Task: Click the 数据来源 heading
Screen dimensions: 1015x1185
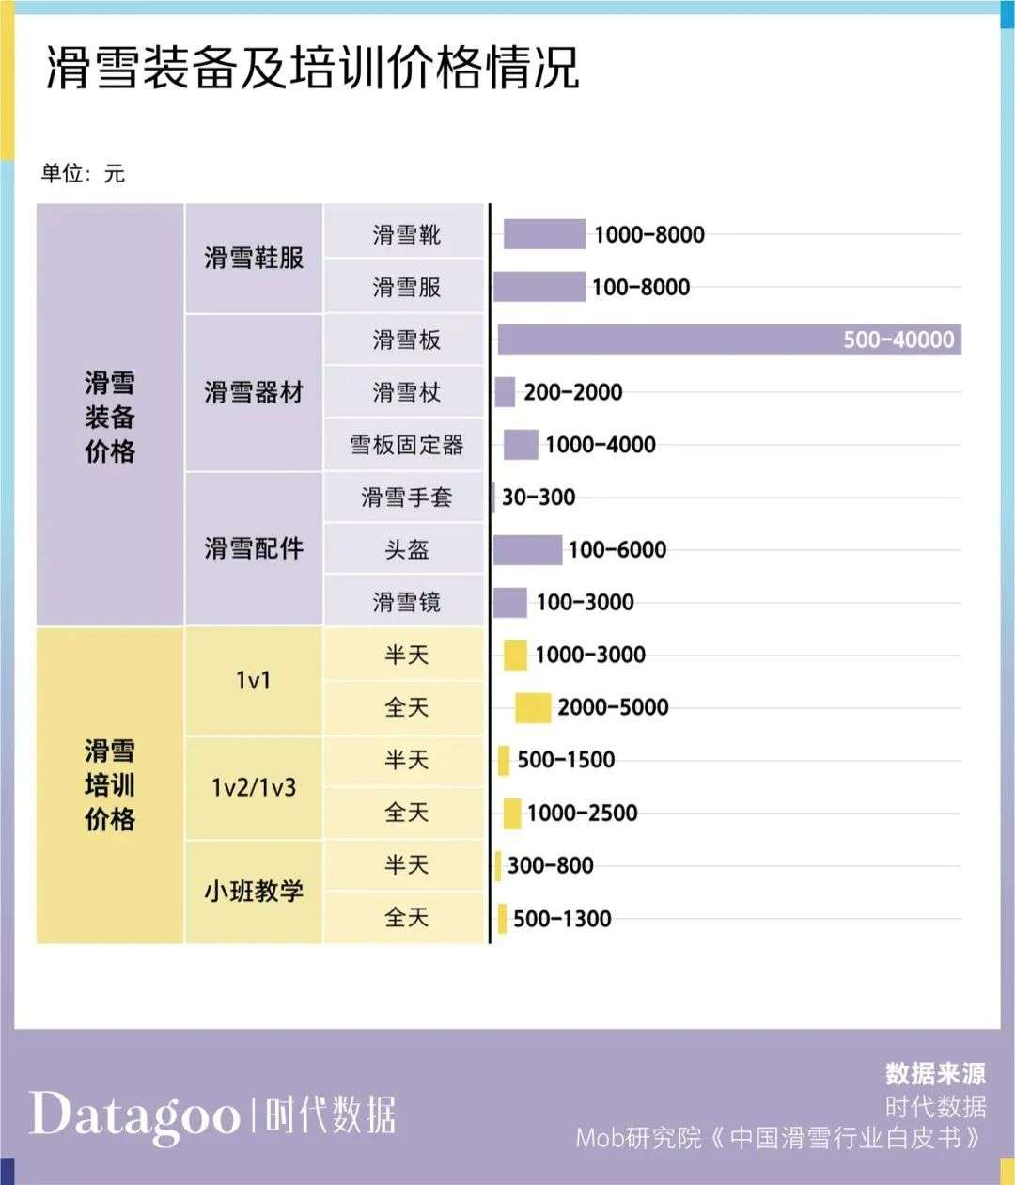Action: (935, 1073)
